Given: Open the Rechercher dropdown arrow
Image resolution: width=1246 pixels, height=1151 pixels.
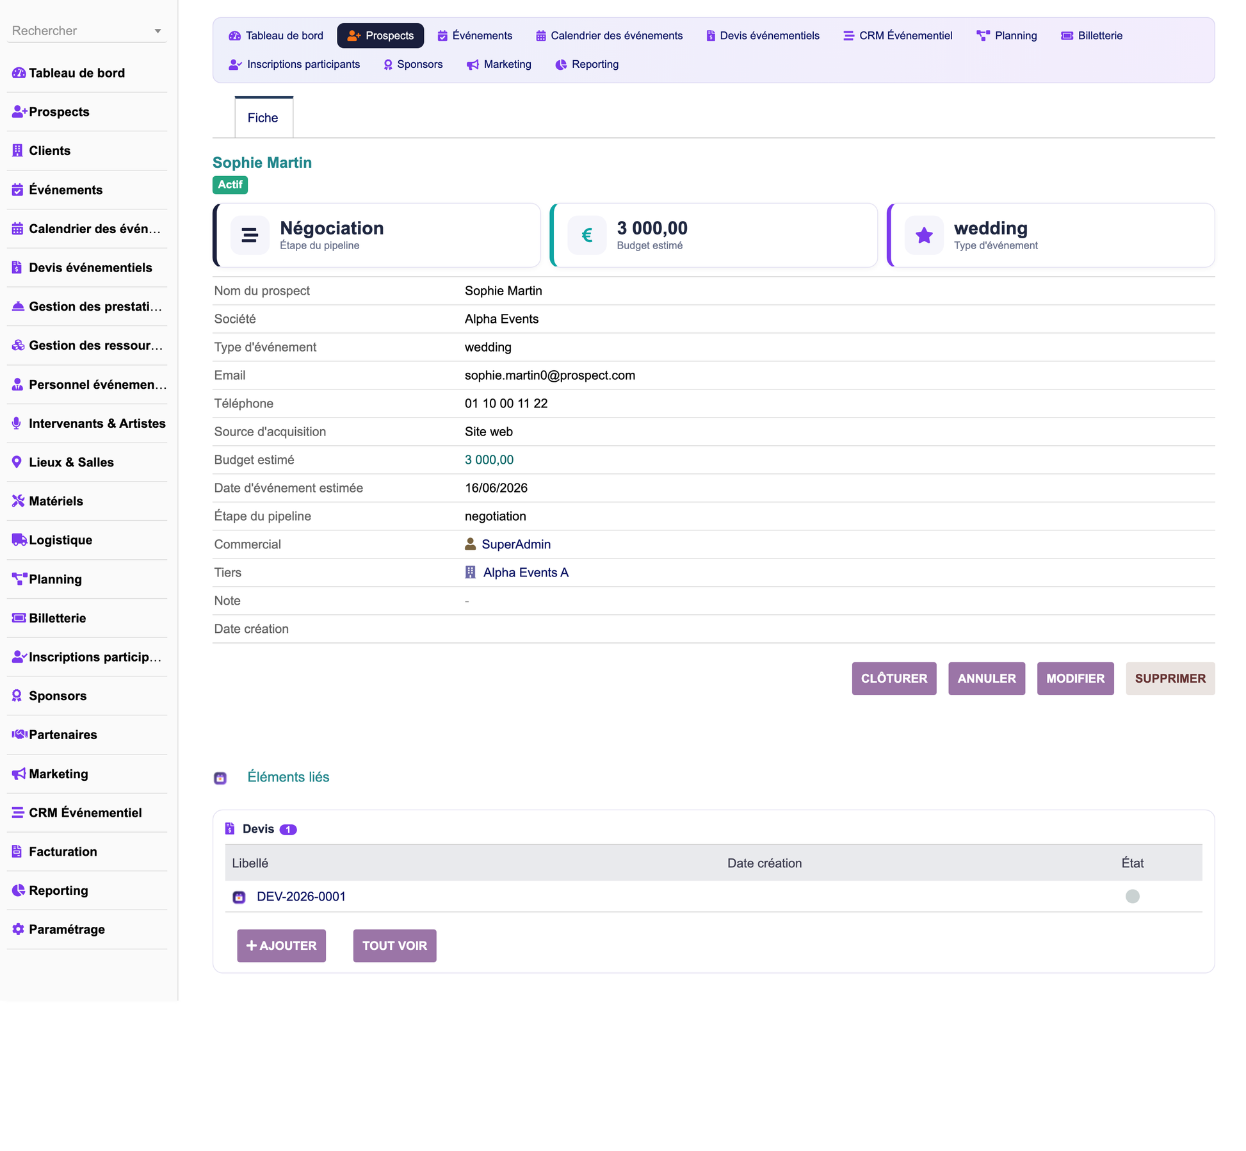Looking at the screenshot, I should coord(158,31).
